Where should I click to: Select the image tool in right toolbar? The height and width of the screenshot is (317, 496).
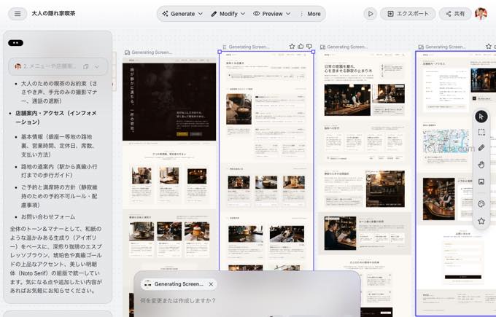(x=481, y=181)
